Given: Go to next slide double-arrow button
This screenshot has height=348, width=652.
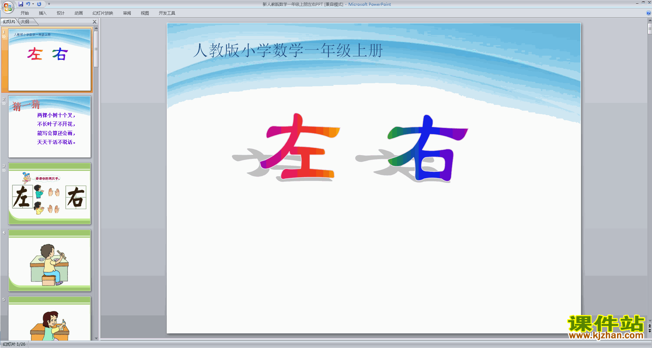Looking at the screenshot, I should [650, 331].
